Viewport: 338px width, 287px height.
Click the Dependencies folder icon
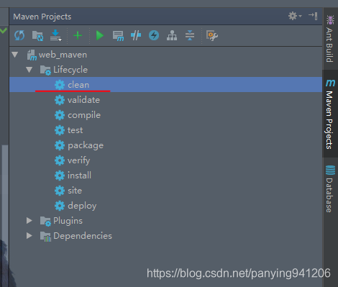click(45, 236)
